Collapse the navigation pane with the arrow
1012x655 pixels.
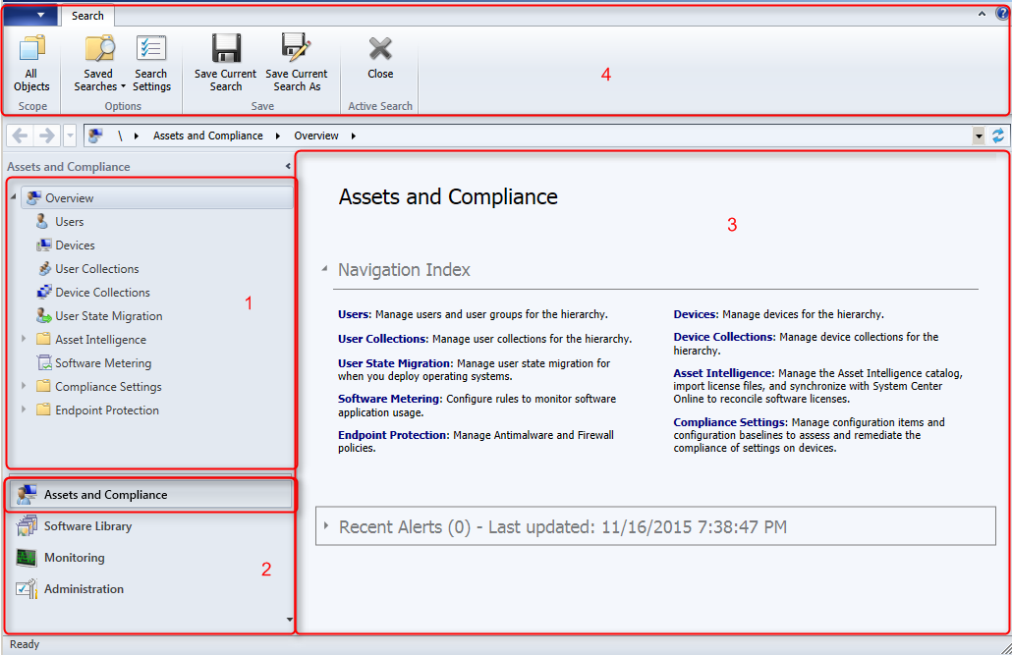288,167
